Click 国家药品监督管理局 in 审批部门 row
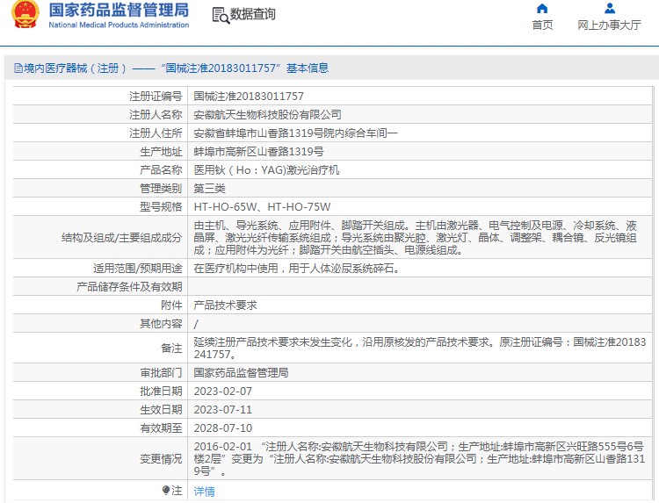The height and width of the screenshot is (503, 659). [241, 373]
